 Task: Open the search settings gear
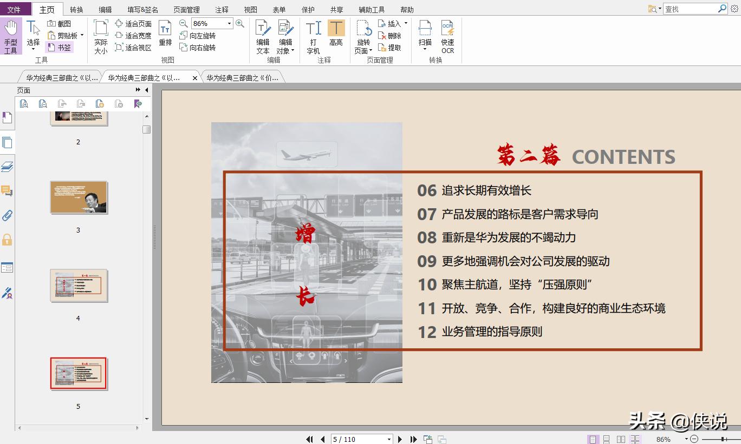click(734, 9)
